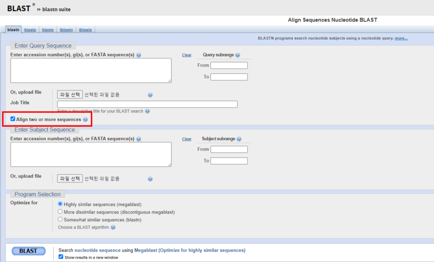Open help icon beside Subject subrange

(239, 139)
